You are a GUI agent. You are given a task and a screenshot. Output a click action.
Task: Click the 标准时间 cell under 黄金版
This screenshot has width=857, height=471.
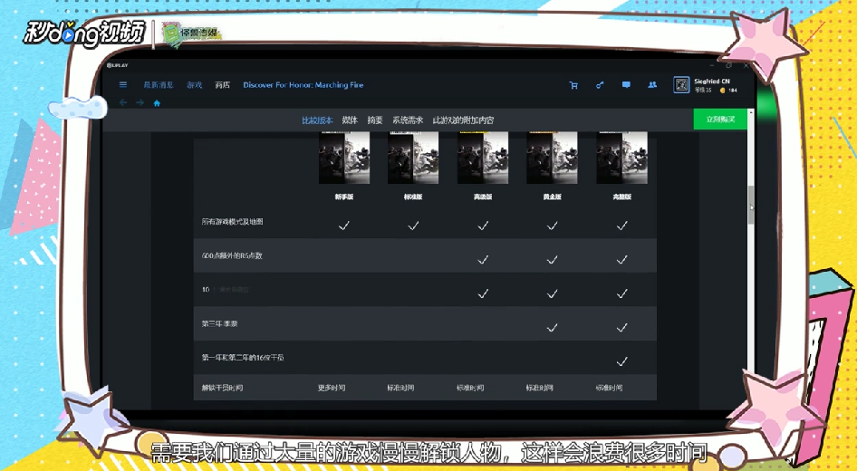[x=540, y=388]
